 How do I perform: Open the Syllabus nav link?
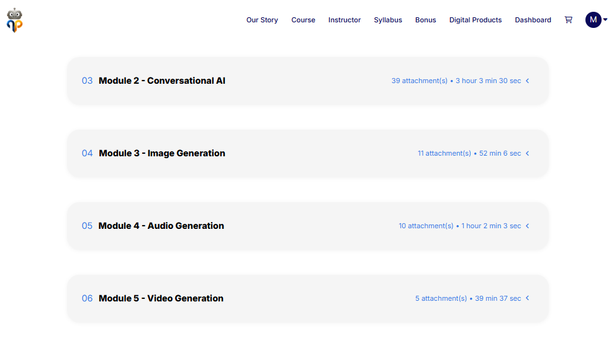(388, 20)
